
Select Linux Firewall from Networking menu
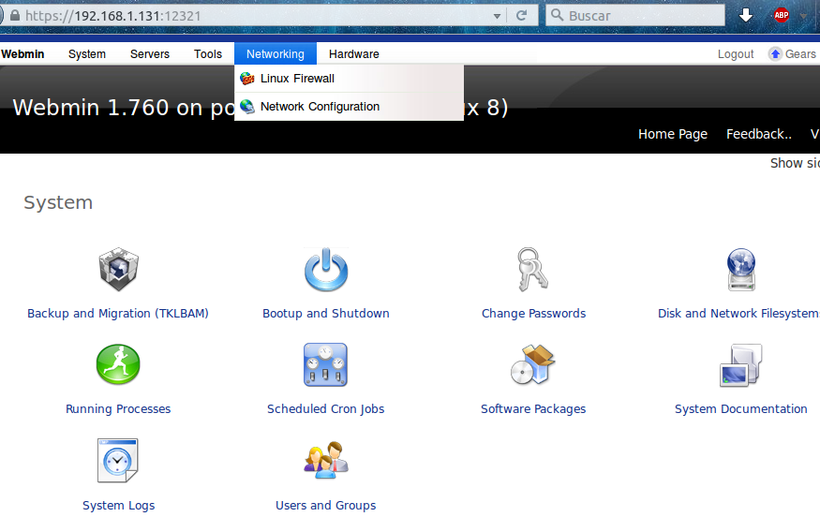[297, 79]
